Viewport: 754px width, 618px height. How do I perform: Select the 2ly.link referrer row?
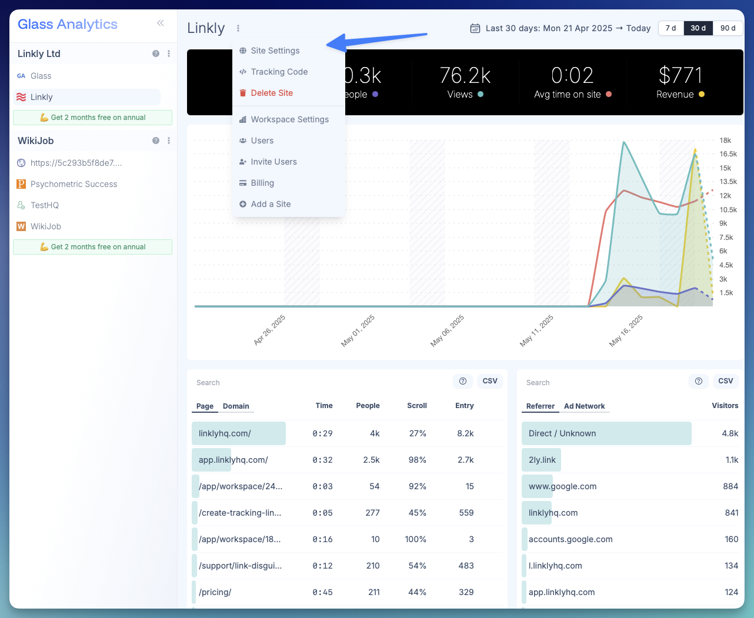630,460
